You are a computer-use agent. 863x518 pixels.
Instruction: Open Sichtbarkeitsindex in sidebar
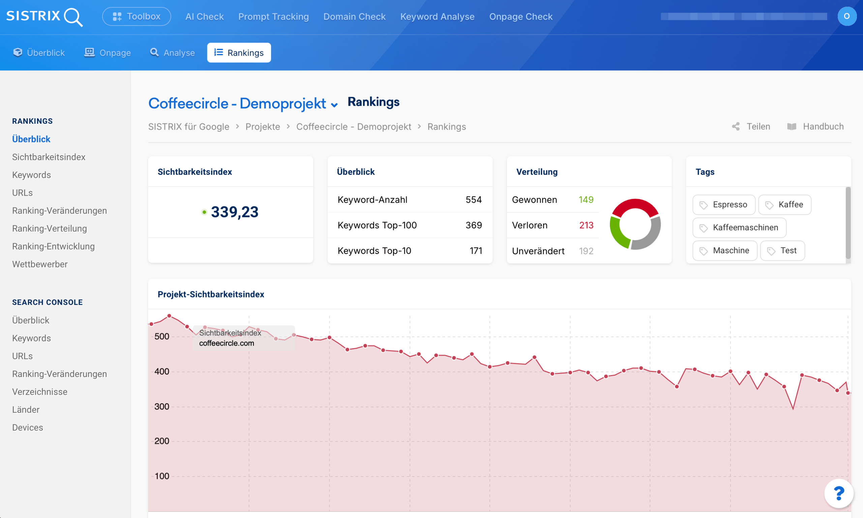[49, 157]
